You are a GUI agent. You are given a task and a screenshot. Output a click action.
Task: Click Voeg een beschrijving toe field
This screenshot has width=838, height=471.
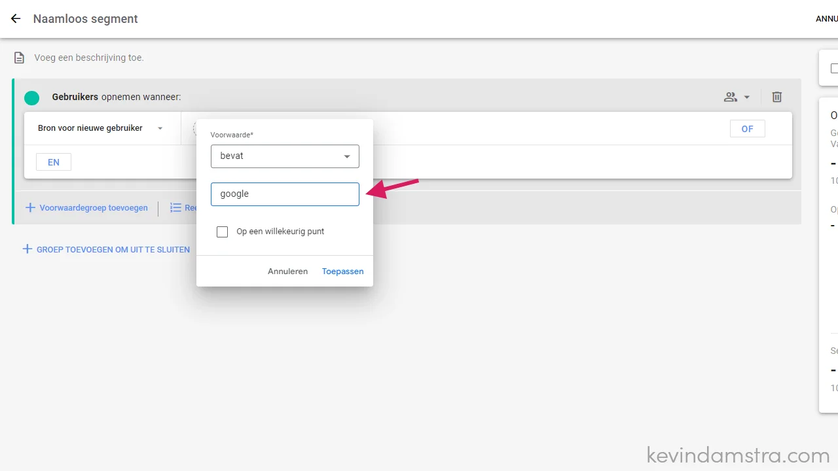click(89, 58)
